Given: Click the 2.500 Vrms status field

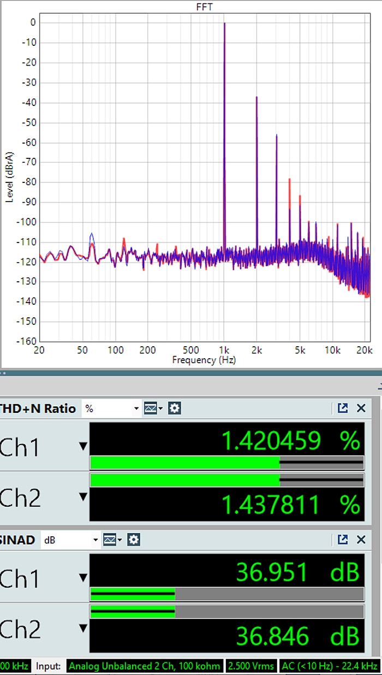Looking at the screenshot, I should [x=251, y=666].
